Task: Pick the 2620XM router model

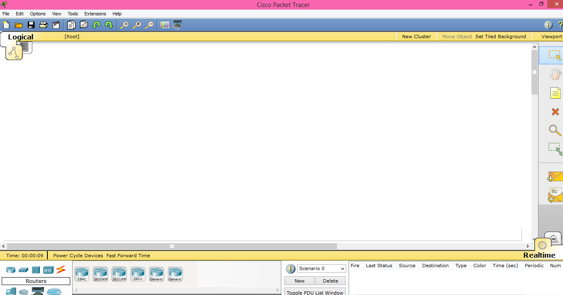Action: click(101, 274)
